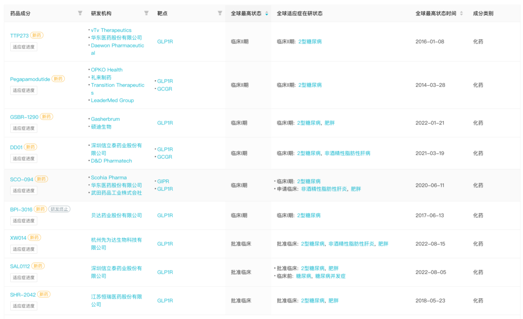Click 非酒精性脂肪性肝炎 indication in XW014 row
The image size is (523, 319).
(x=351, y=243)
